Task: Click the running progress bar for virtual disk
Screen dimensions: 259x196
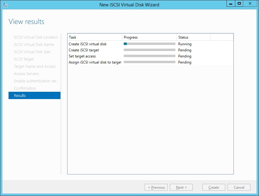Action: [x=149, y=44]
